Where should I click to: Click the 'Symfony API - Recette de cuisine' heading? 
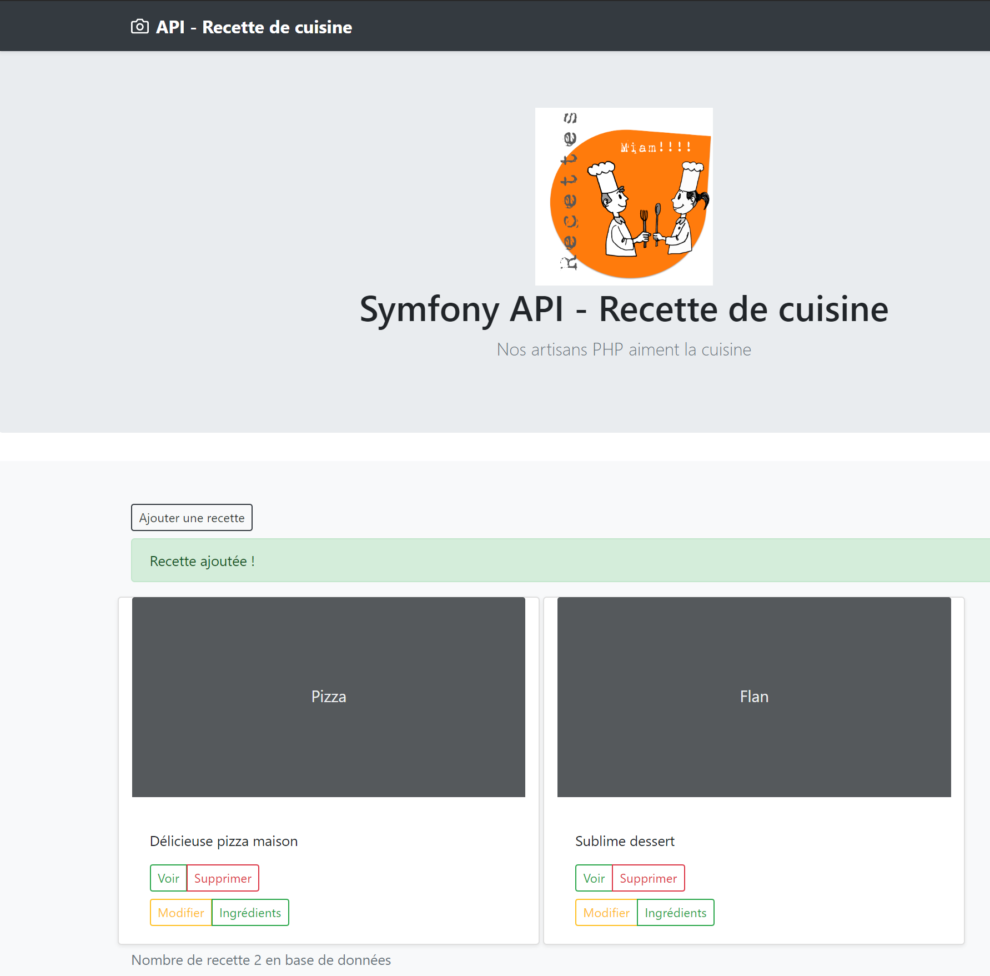[623, 309]
